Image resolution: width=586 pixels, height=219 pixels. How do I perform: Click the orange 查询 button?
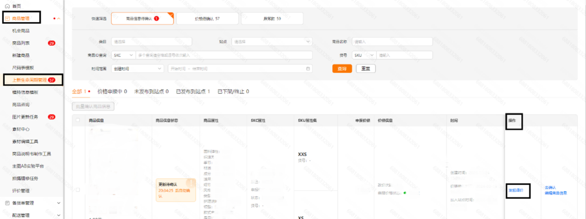[342, 69]
